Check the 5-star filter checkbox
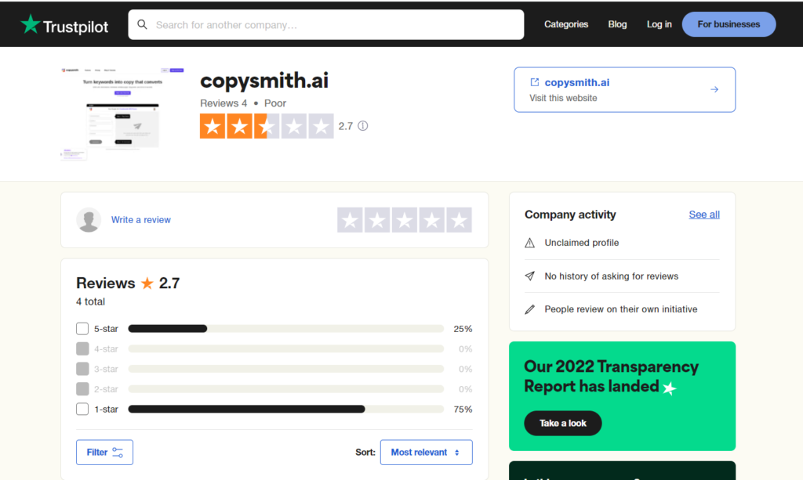 pos(82,329)
